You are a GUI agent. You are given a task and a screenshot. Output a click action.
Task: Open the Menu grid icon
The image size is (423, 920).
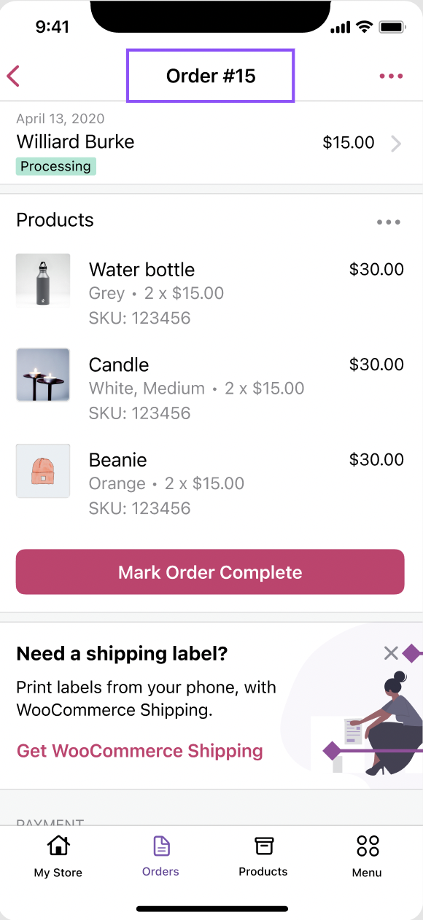pyautogui.click(x=367, y=846)
